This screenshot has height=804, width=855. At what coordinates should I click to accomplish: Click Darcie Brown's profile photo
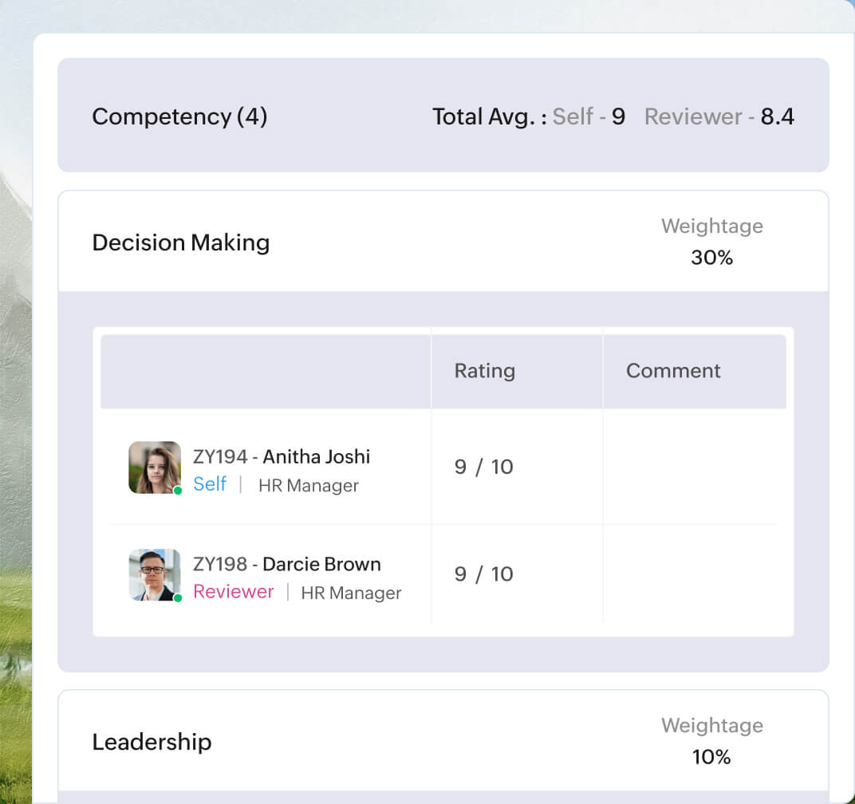click(x=155, y=575)
